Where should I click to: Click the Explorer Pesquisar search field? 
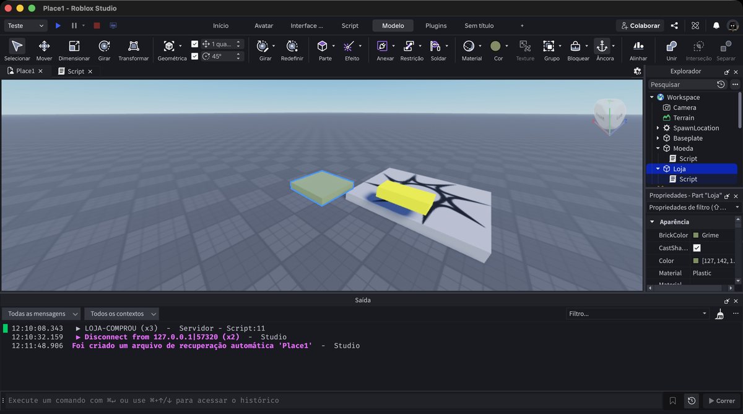click(x=681, y=84)
